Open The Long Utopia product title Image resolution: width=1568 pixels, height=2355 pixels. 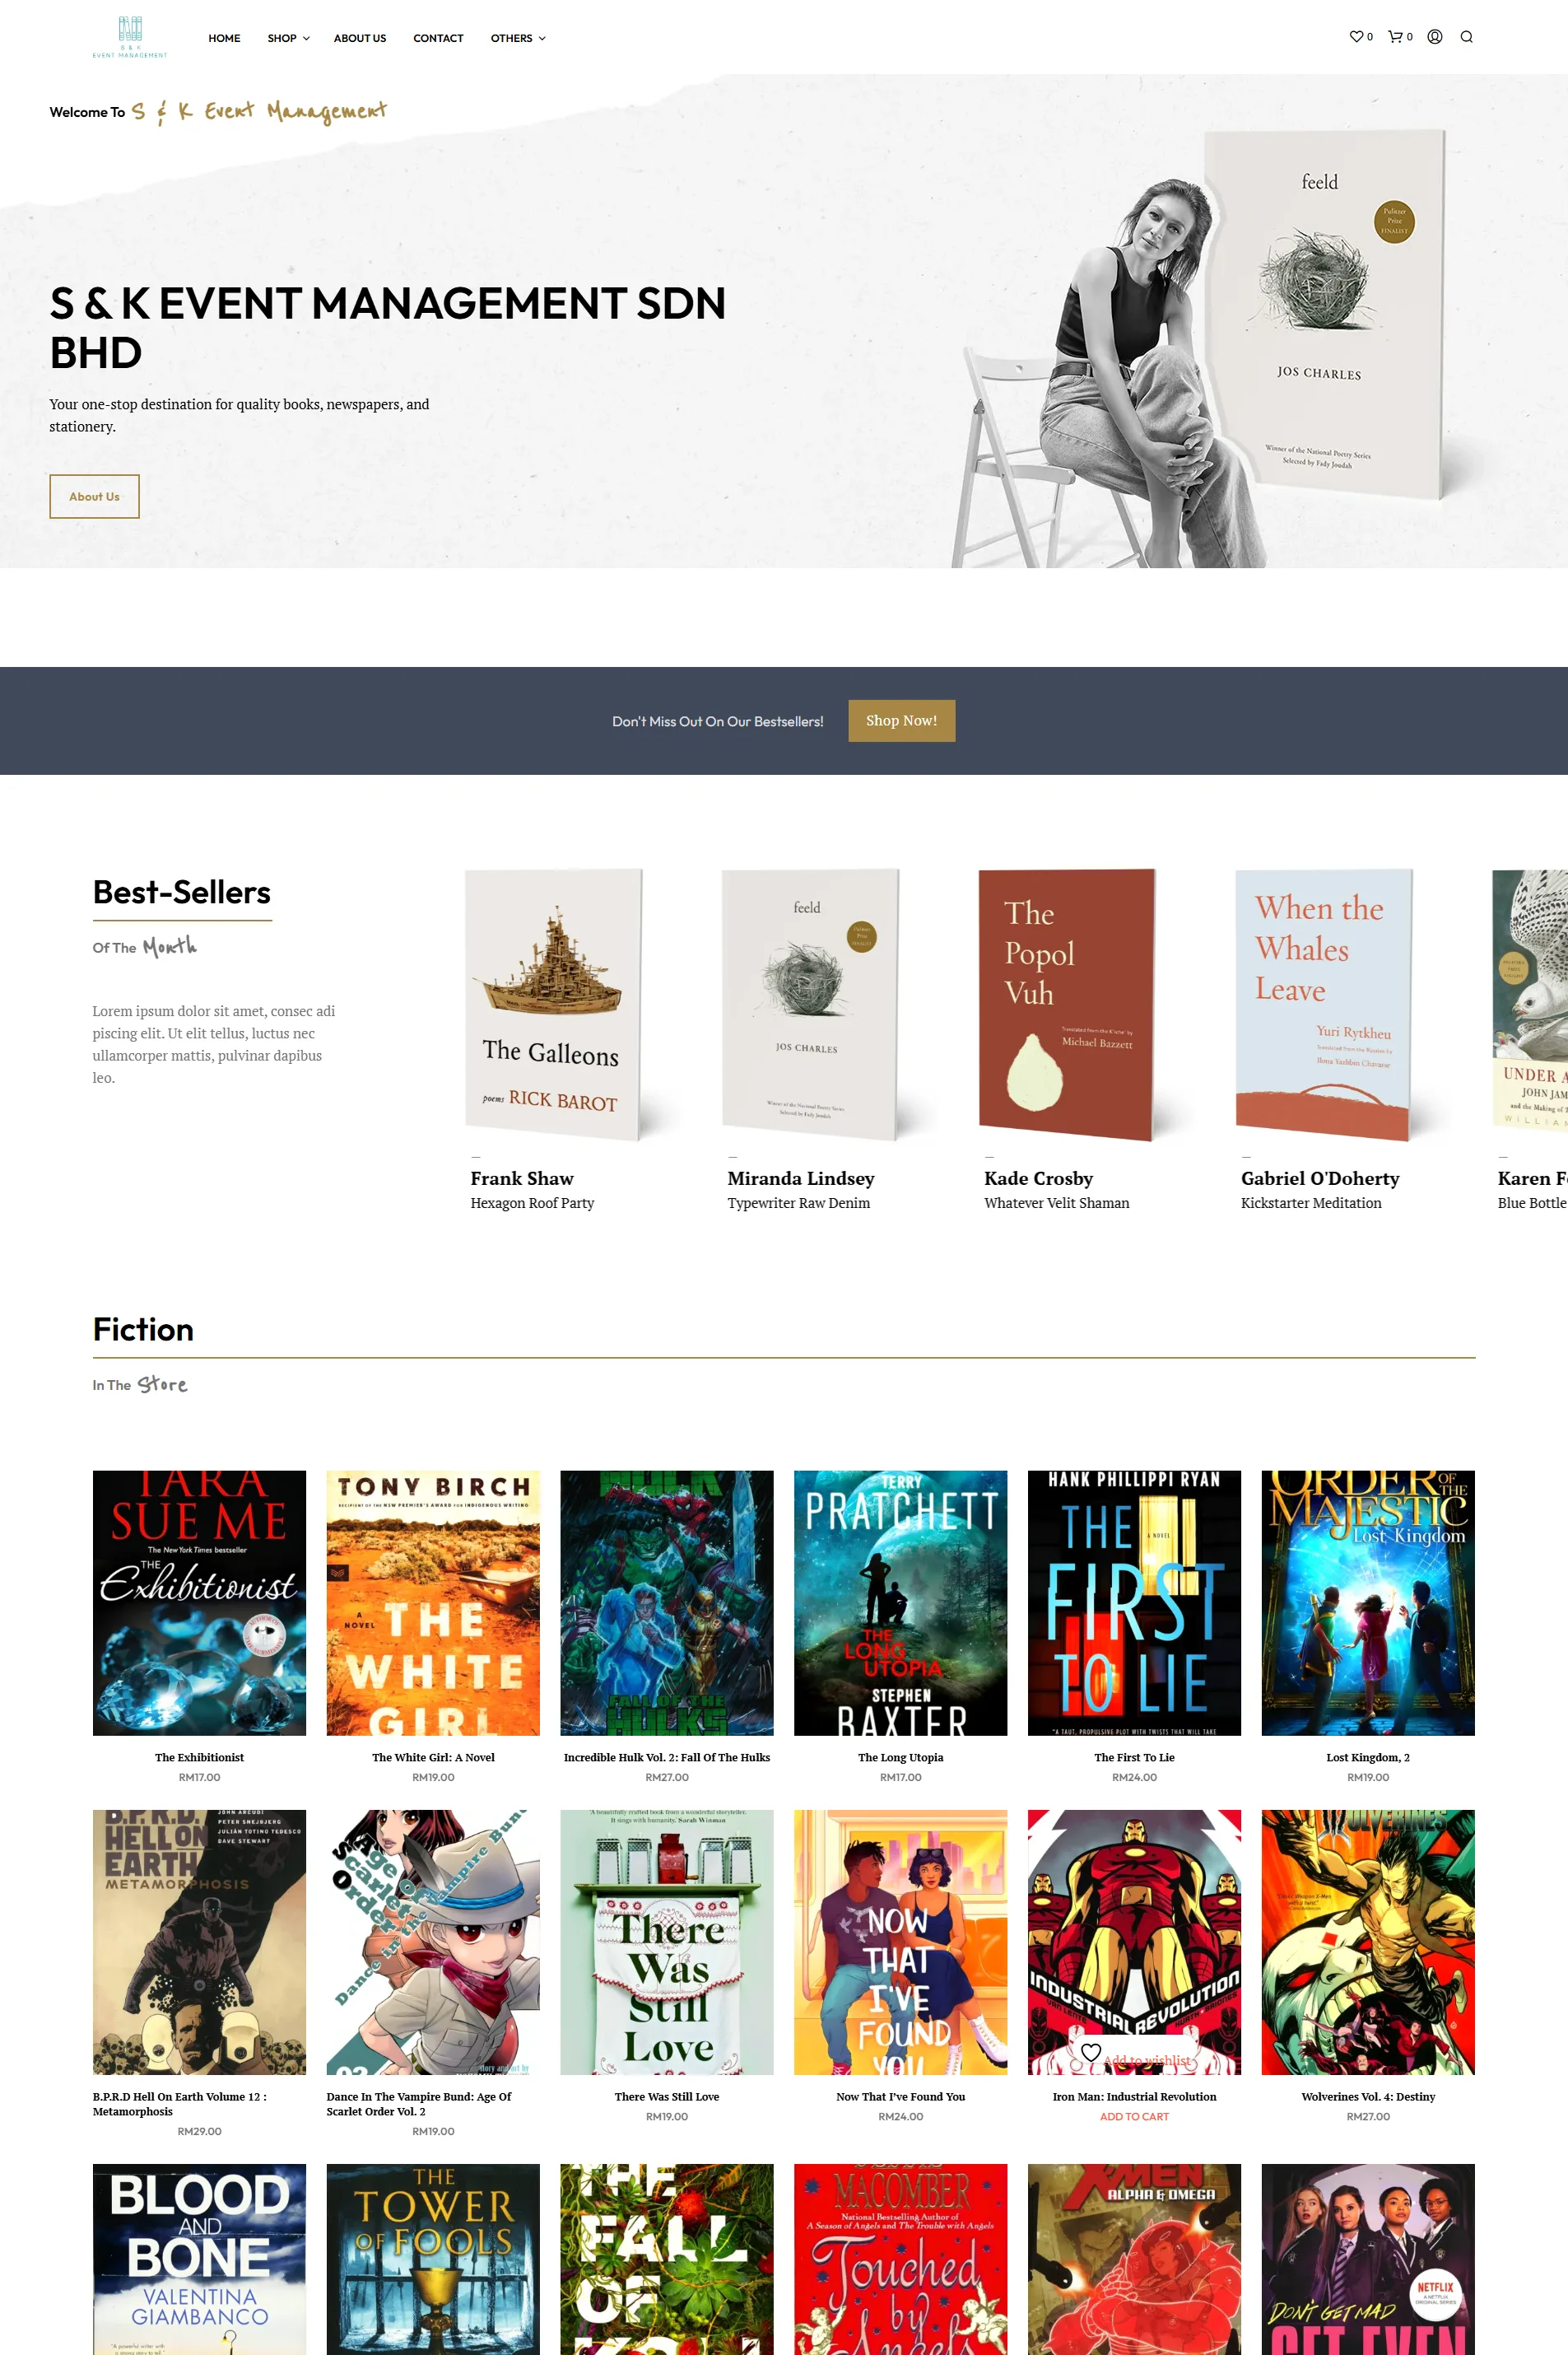click(900, 1756)
